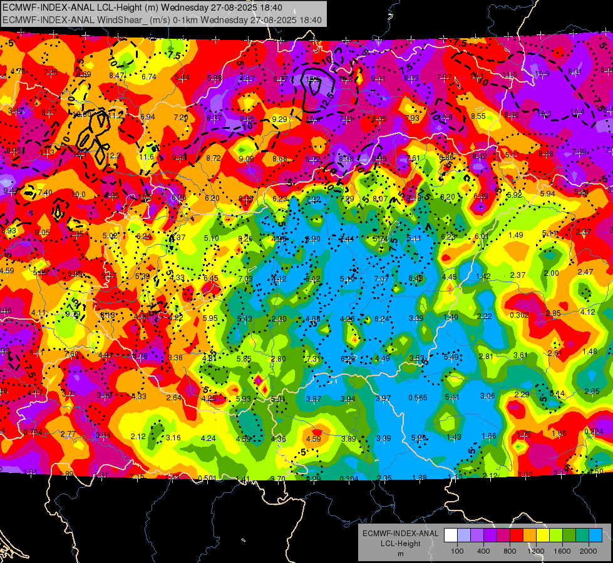Click the map value '9.29'

pyautogui.click(x=279, y=119)
